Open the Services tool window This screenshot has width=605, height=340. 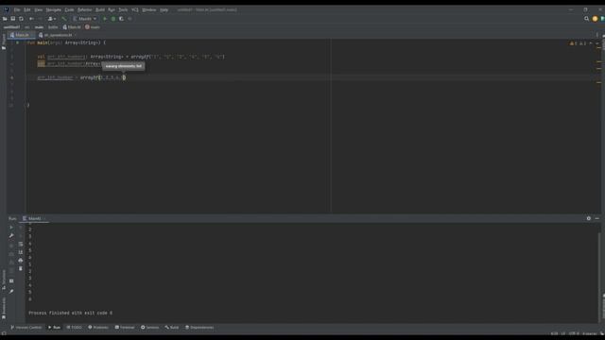149,328
